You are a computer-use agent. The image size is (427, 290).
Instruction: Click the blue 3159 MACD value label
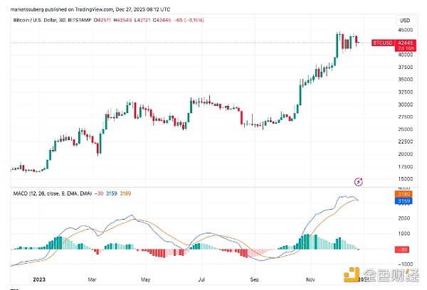404,200
